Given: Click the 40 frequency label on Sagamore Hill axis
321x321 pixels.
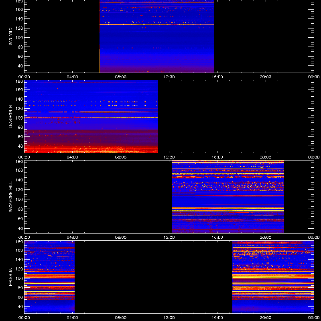Looking at the screenshot, I should point(21,228).
